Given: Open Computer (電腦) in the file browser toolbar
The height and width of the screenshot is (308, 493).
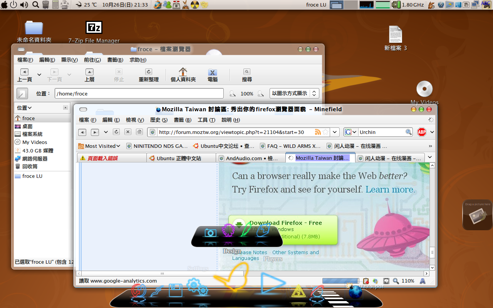Looking at the screenshot, I should 212,75.
